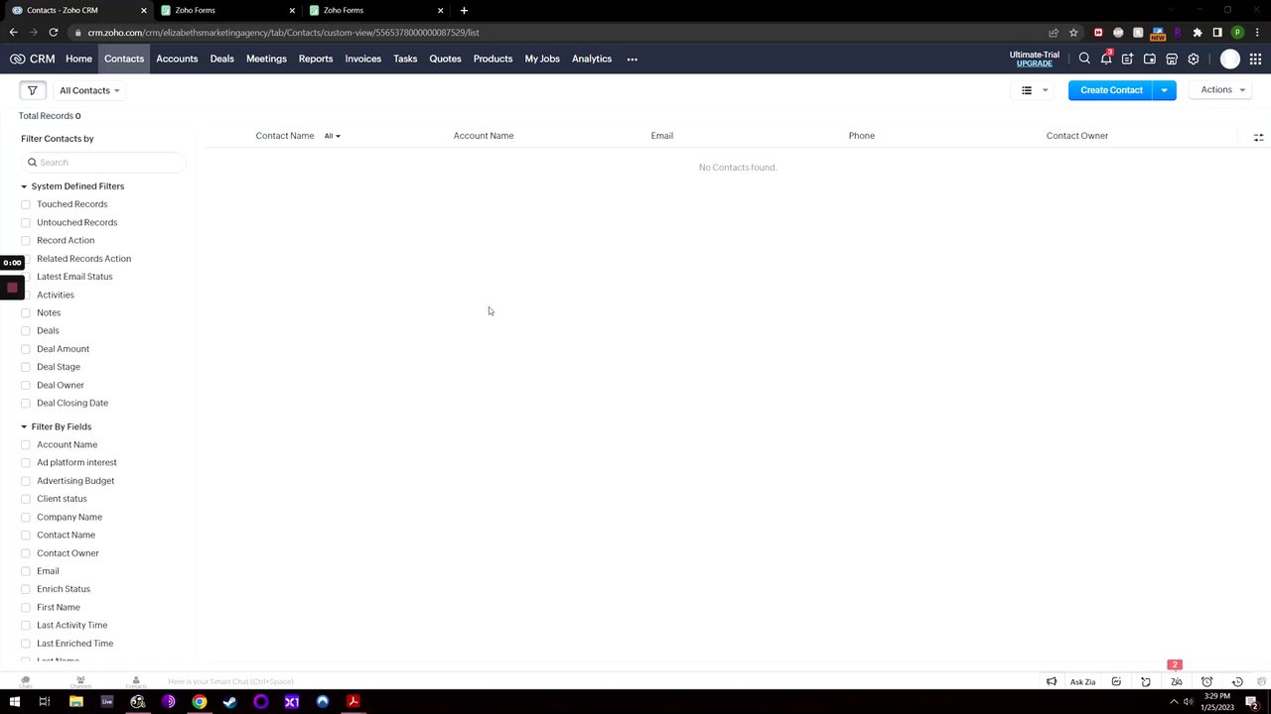Viewport: 1271px width, 714px height.
Task: Open Contacts in the bottom bar
Action: [136, 681]
